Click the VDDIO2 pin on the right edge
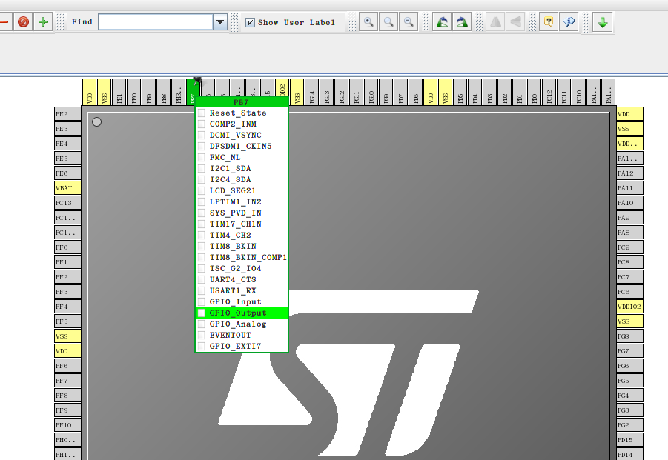 coord(629,307)
